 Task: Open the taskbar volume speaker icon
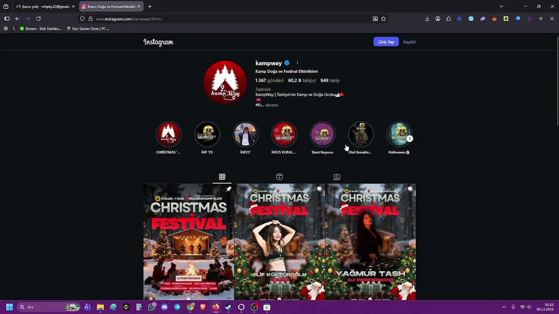click(x=528, y=307)
